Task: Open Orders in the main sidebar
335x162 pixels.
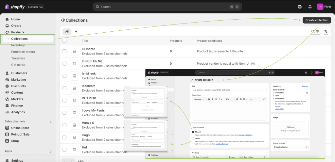Action: click(16, 25)
